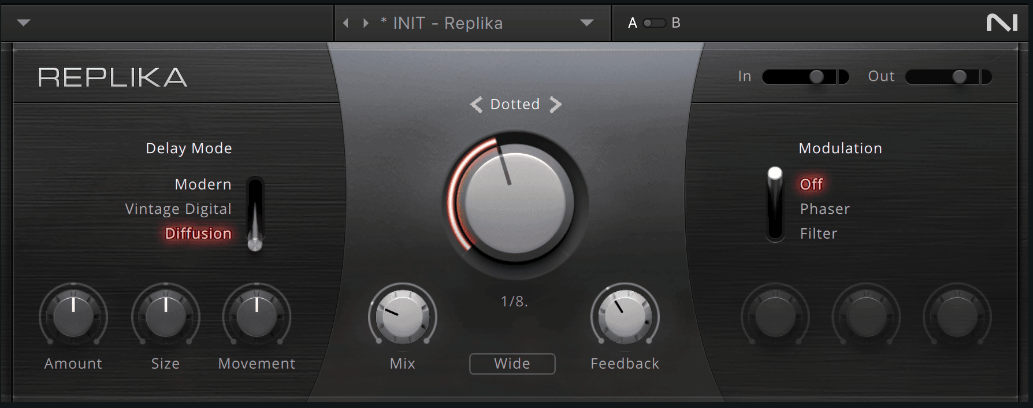Viewport: 1033px width, 408px height.
Task: Toggle the A/B comparison switch
Action: tap(655, 23)
